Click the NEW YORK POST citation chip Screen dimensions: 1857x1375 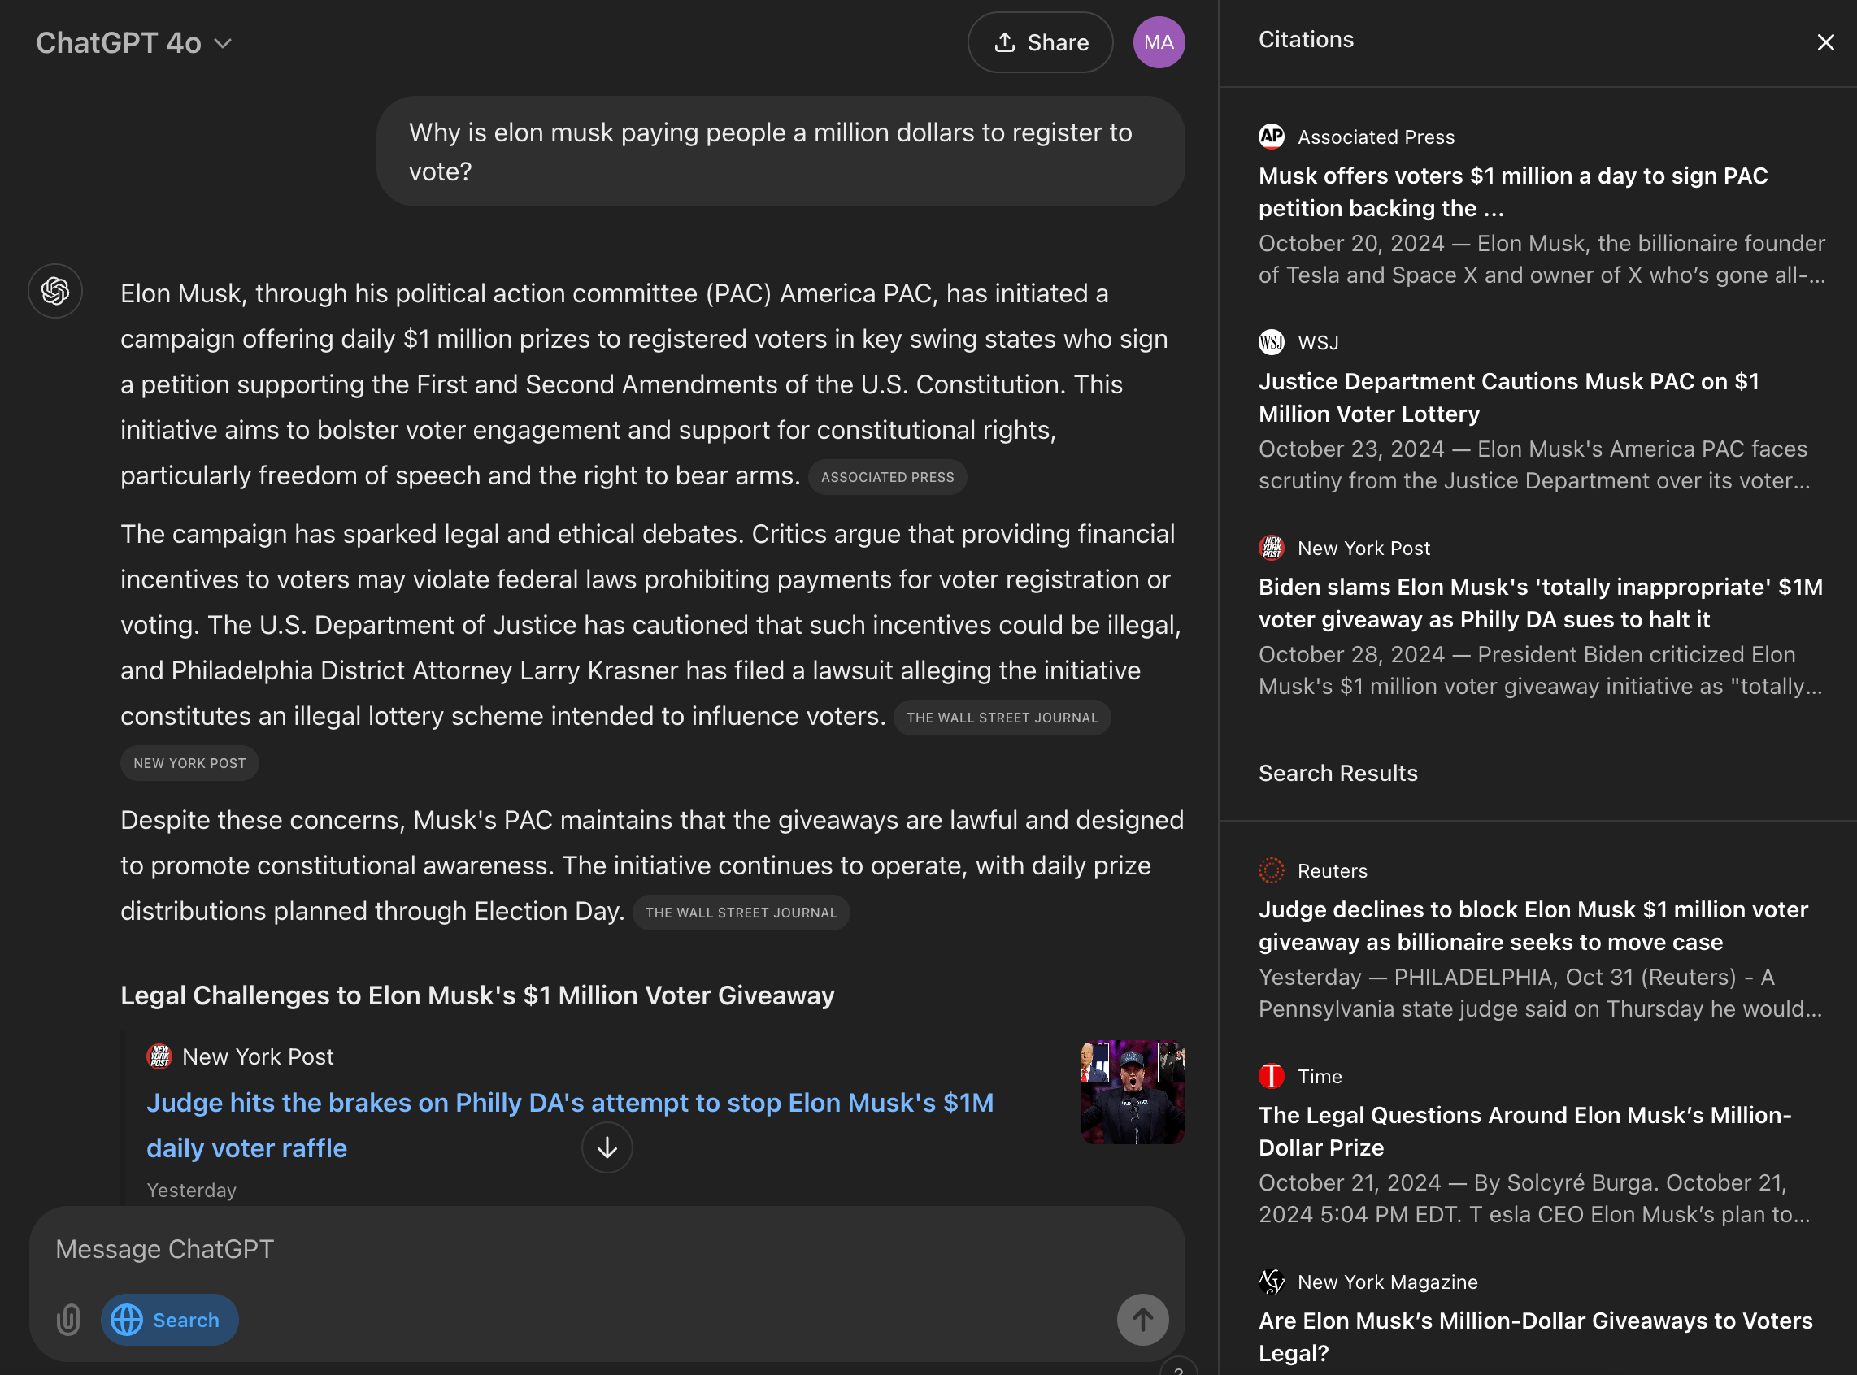coord(189,763)
